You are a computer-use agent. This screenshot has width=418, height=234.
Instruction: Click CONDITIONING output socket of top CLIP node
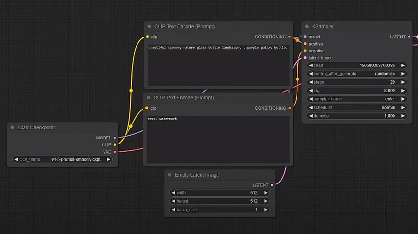pos(289,37)
